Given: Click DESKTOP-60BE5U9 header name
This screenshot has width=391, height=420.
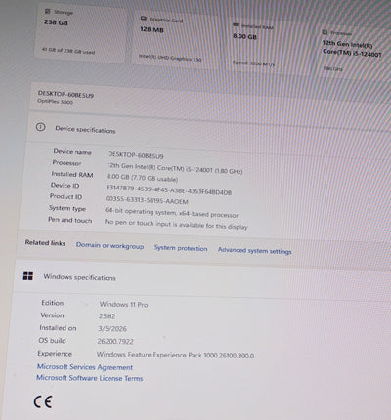Looking at the screenshot, I should click(x=65, y=94).
